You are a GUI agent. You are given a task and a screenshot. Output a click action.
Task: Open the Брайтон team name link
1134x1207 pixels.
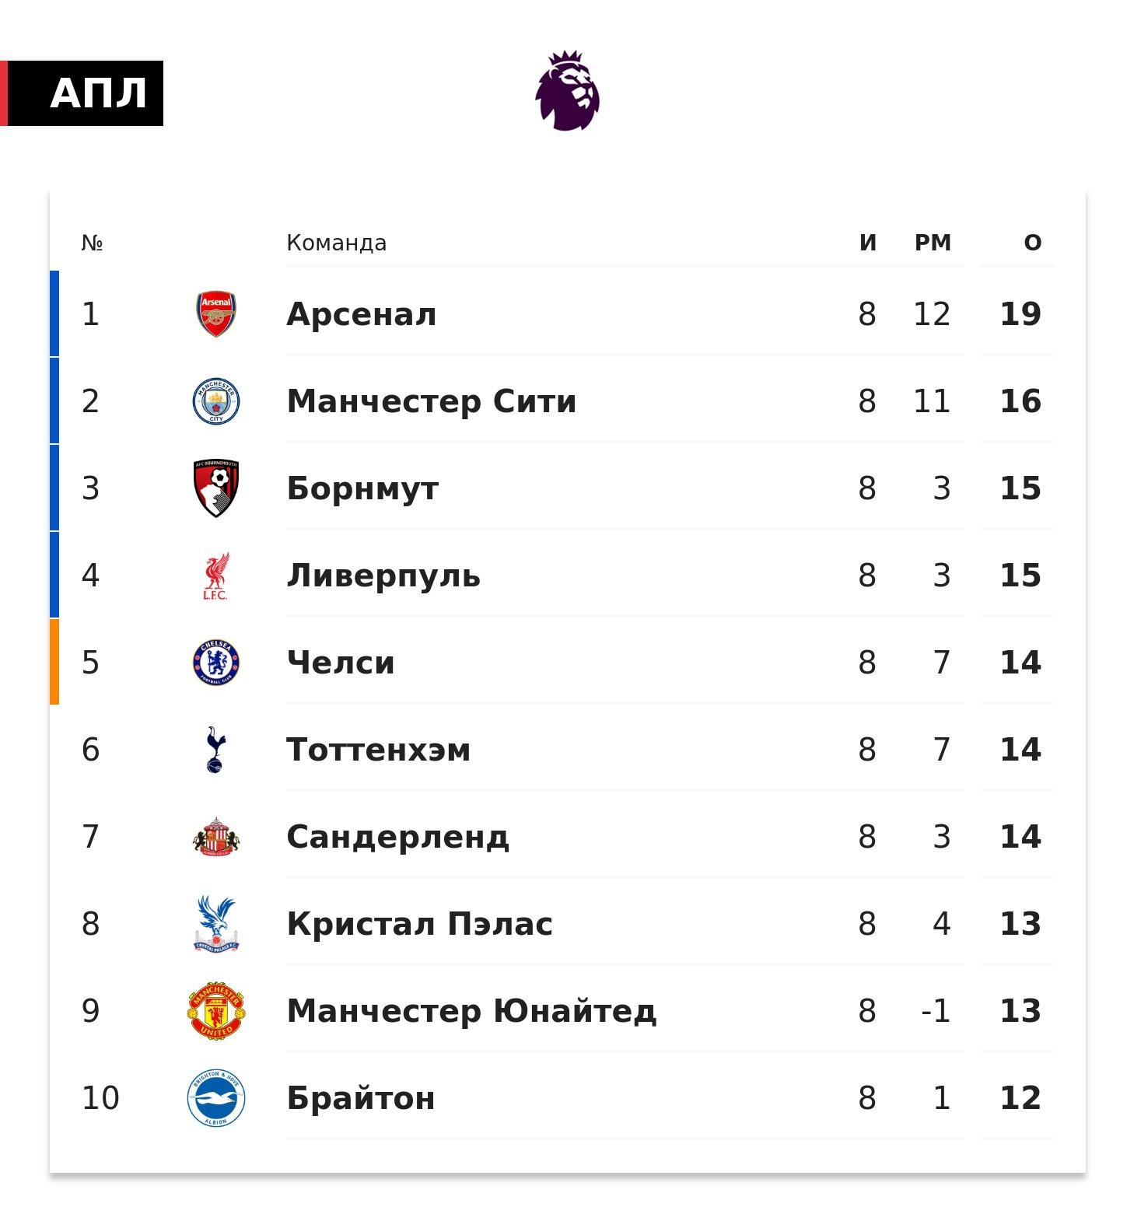360,1098
